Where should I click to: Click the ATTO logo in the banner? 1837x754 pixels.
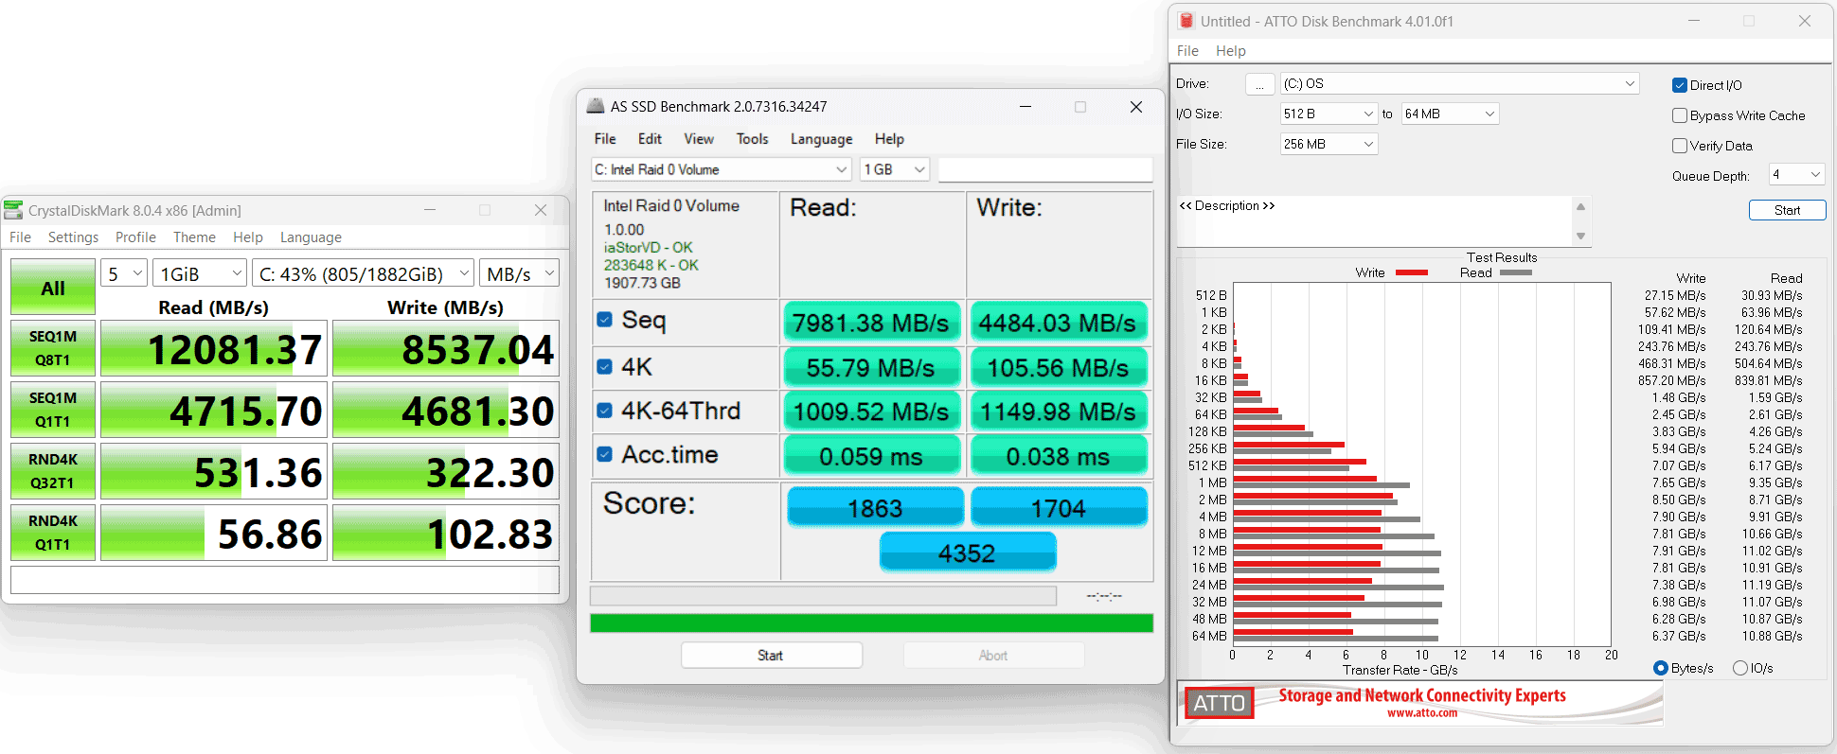(1219, 703)
